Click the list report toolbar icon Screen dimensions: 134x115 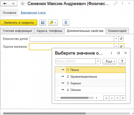[66, 23]
